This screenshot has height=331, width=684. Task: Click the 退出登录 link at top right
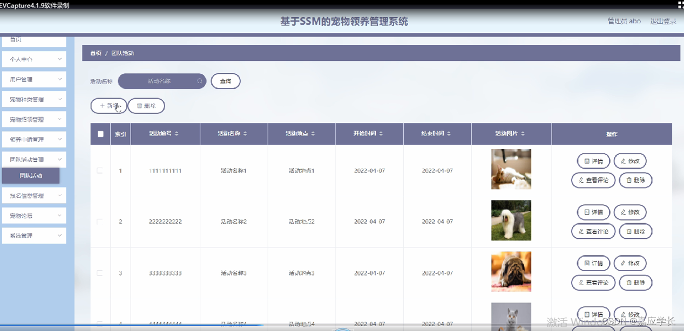663,21
